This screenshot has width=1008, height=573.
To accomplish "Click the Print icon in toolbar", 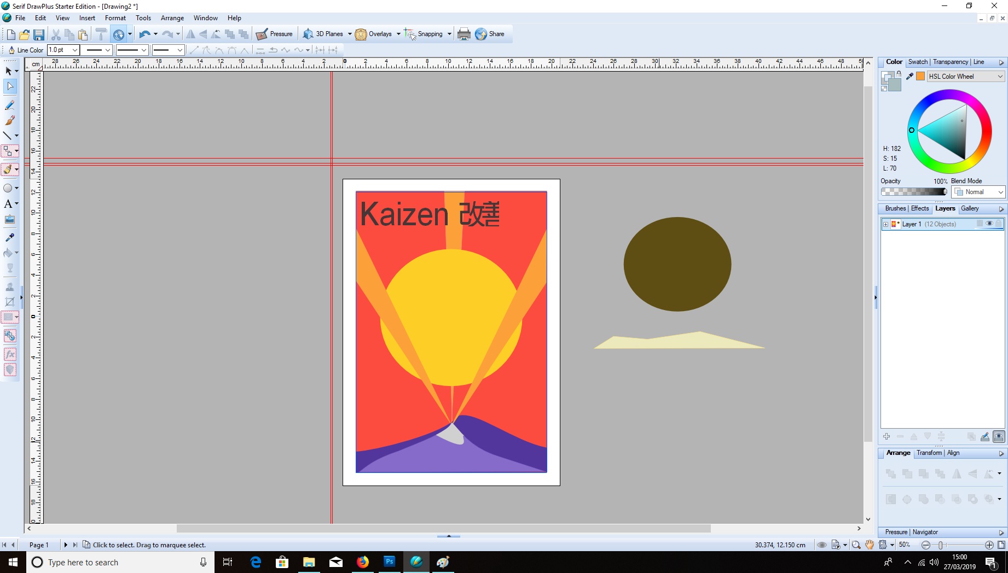I will [x=464, y=34].
